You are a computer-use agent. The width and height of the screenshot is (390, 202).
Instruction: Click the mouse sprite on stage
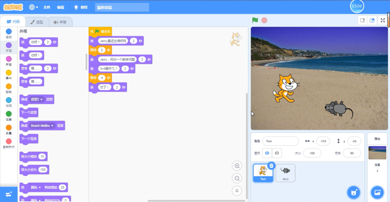click(x=338, y=109)
